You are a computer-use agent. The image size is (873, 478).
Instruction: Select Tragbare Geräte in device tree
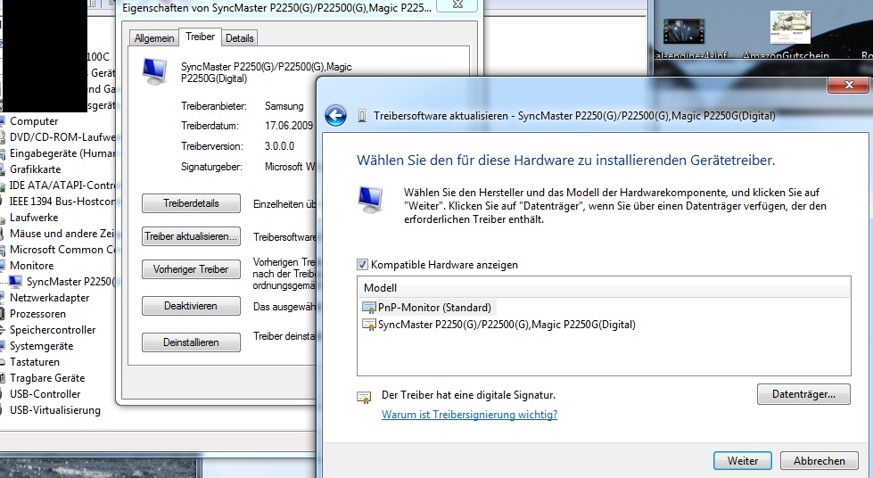click(47, 378)
